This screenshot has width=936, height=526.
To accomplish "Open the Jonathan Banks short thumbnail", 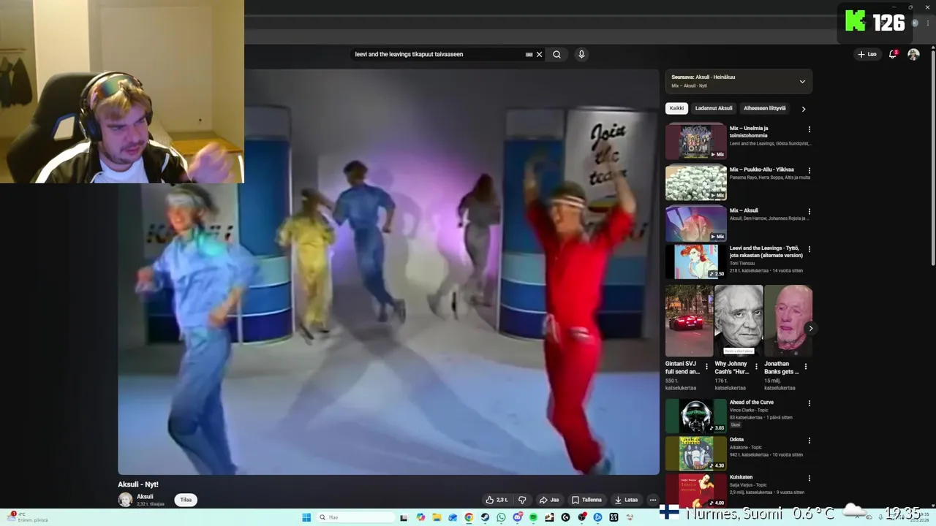I will (x=788, y=321).
